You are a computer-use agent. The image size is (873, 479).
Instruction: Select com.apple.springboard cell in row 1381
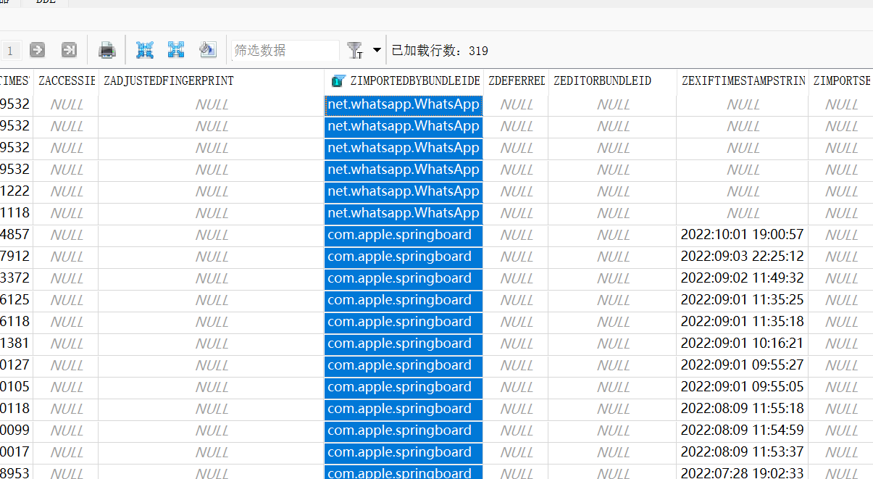click(x=404, y=343)
